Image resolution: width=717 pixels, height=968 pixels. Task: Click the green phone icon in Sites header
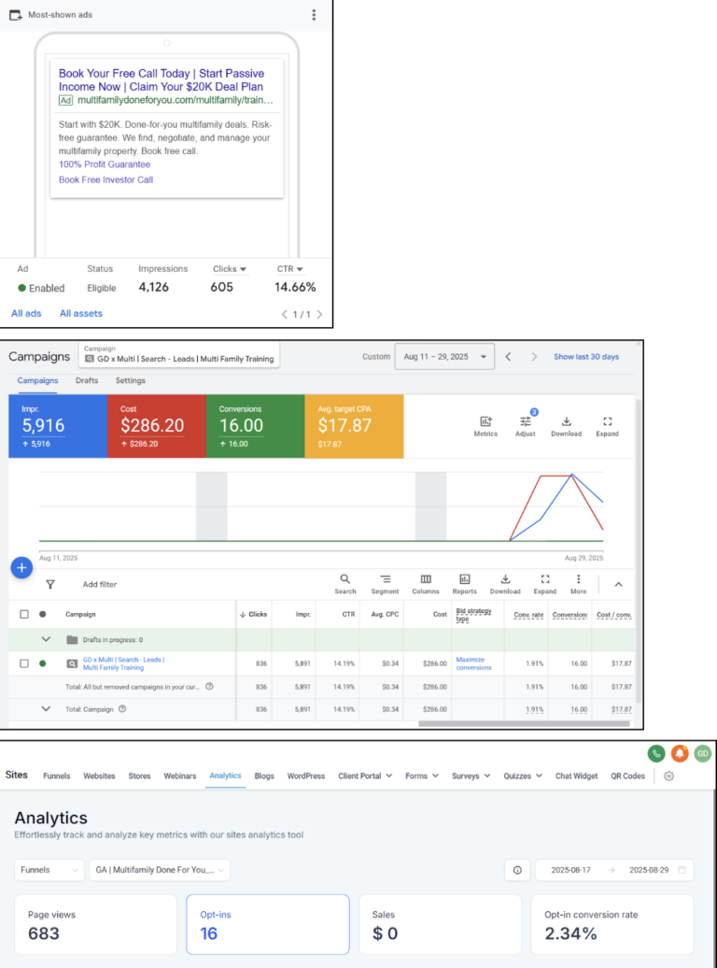[x=656, y=753]
